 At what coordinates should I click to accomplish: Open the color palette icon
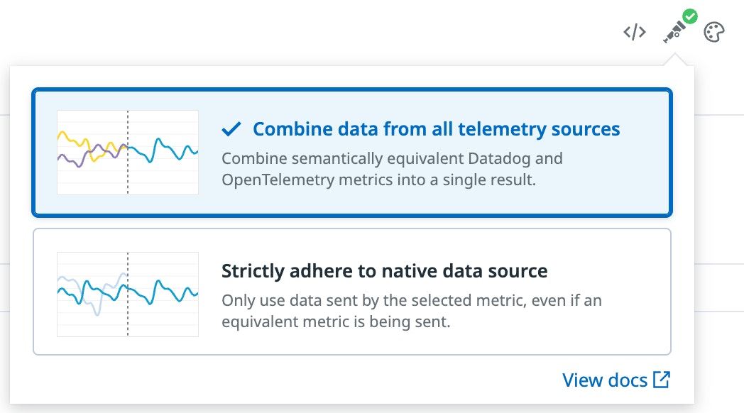pyautogui.click(x=713, y=32)
